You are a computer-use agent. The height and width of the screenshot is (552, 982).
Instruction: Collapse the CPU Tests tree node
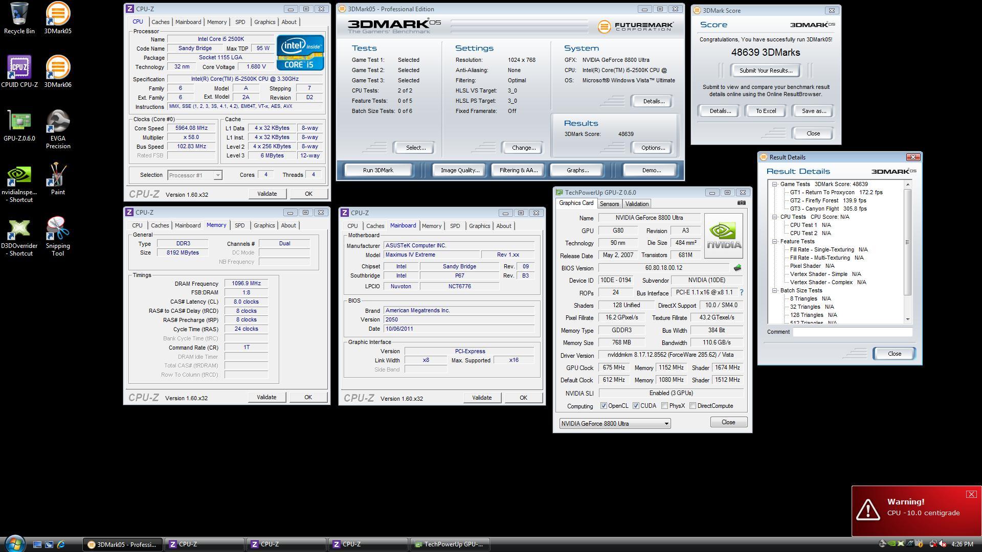(x=775, y=217)
